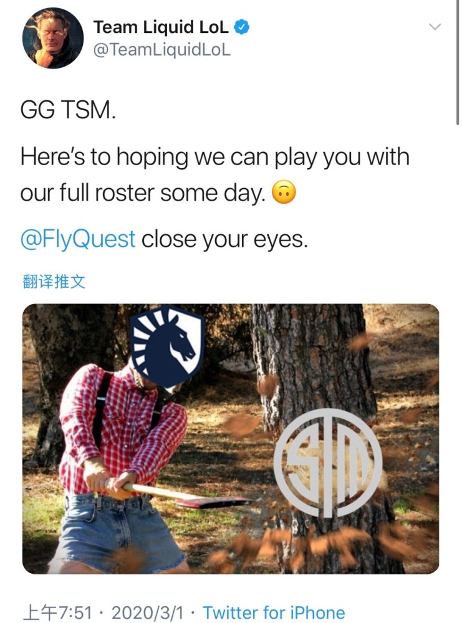The image size is (462, 623).
Task: Click the scrollbar on right edge
Action: [x=457, y=62]
